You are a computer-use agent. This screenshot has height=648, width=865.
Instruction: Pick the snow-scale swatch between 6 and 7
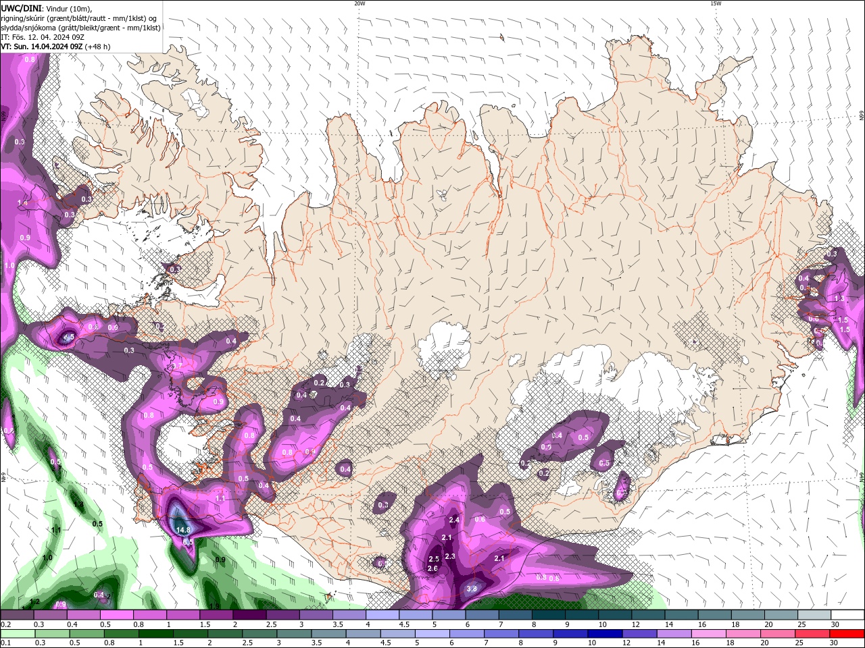pos(482,615)
